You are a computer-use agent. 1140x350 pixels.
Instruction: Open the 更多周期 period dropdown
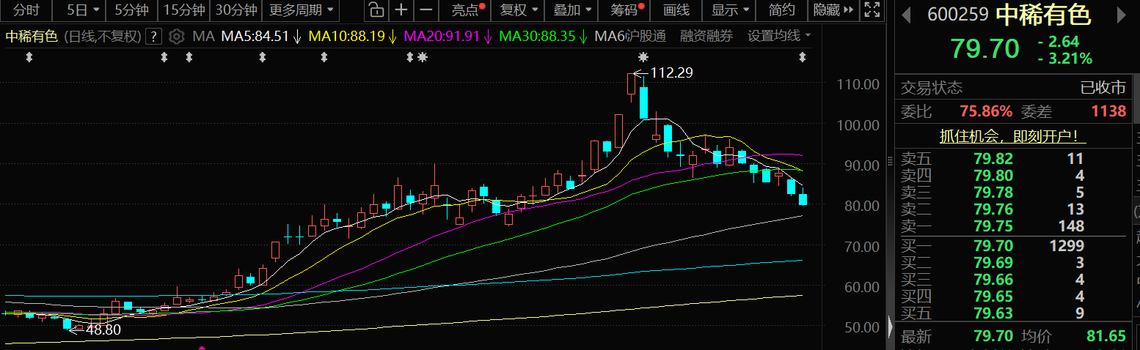pos(301,10)
